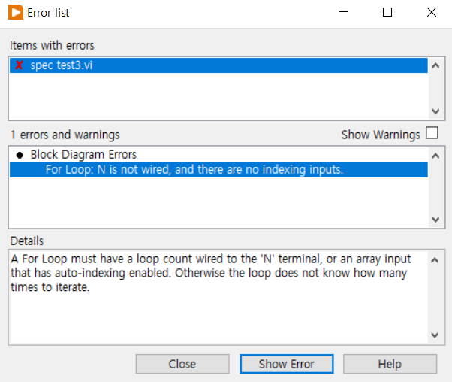Select spec test3.vi in error items list
Screen dimensions: 452x382
click(62, 65)
